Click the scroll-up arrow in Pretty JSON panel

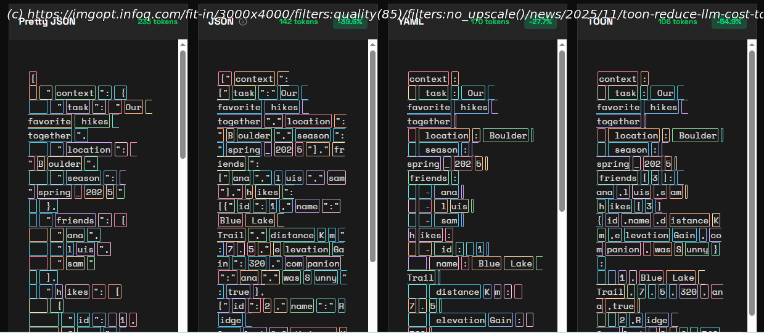click(183, 45)
